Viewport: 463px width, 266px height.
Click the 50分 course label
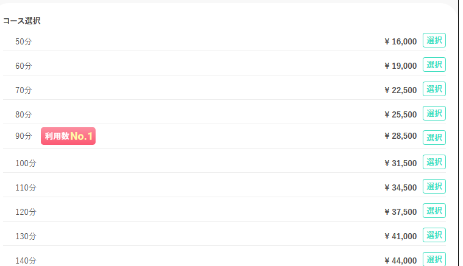tap(23, 41)
